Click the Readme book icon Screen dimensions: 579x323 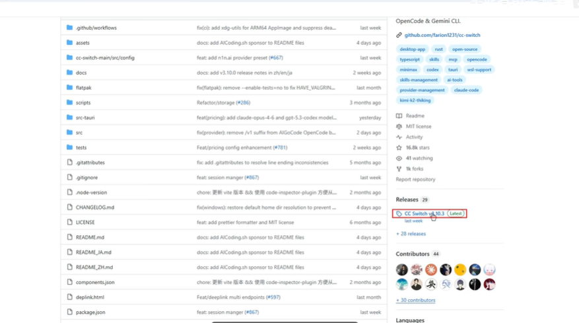[399, 116]
